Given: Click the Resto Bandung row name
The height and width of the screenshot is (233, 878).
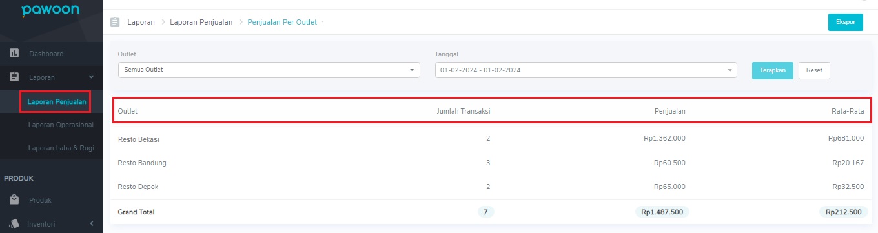Looking at the screenshot, I should (142, 163).
